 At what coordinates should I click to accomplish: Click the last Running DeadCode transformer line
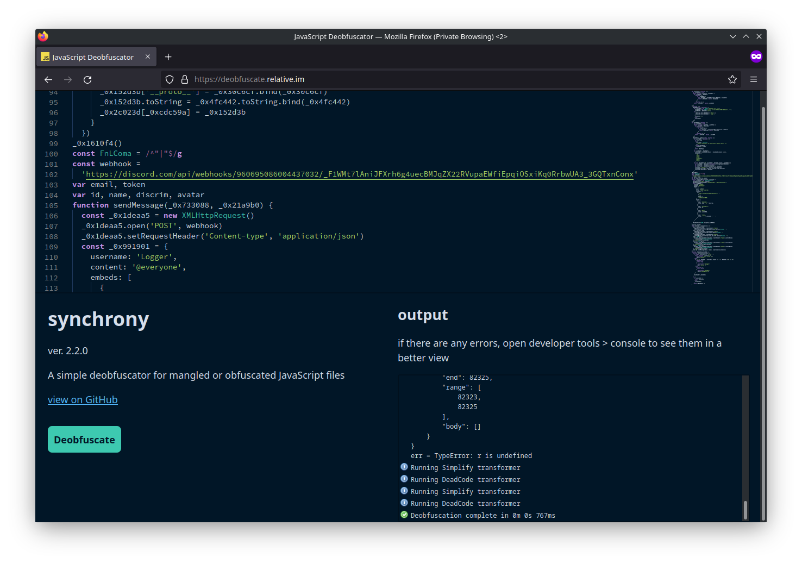point(466,504)
